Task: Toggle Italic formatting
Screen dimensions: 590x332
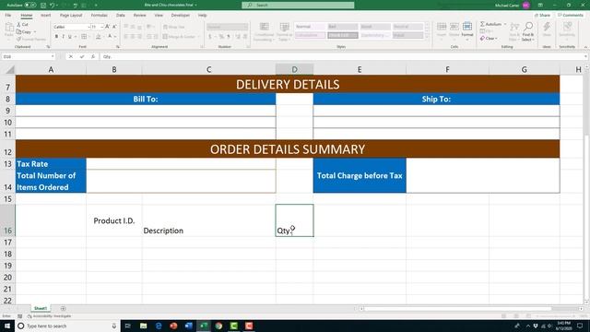Action: pyautogui.click(x=63, y=37)
